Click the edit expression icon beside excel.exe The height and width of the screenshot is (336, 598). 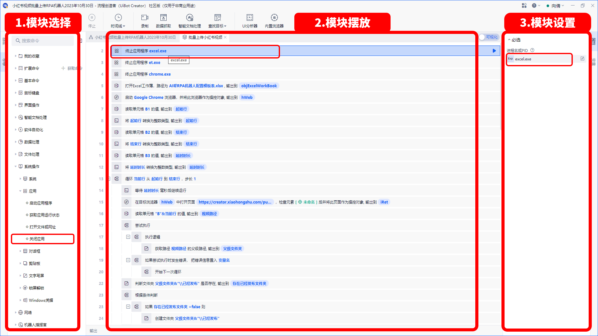582,59
